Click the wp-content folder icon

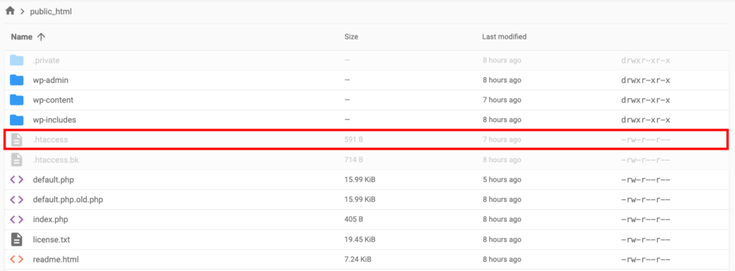tap(17, 100)
